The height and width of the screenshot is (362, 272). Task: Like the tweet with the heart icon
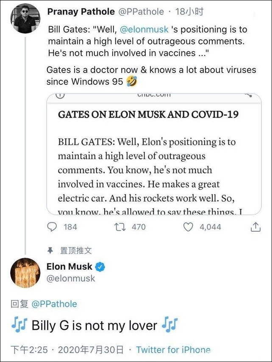188,227
